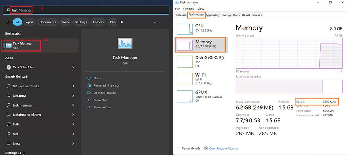Open the File menu in Task Manager
Viewport: 347px width, 155px height.
click(x=177, y=9)
